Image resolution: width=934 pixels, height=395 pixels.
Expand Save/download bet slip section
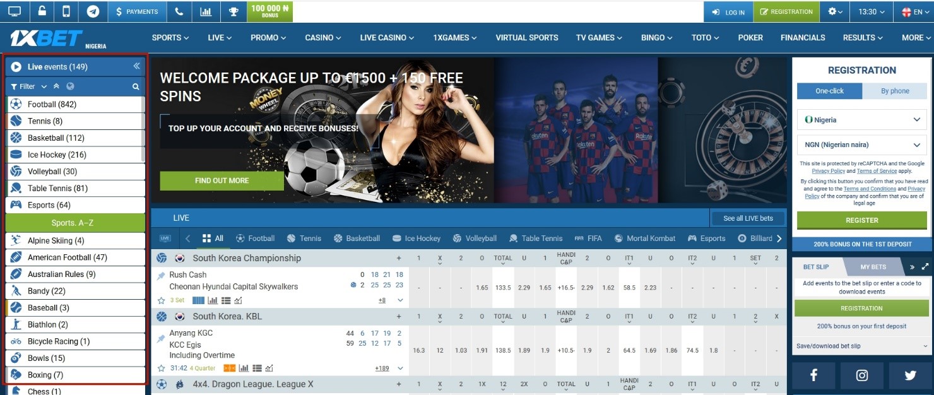tap(862, 346)
